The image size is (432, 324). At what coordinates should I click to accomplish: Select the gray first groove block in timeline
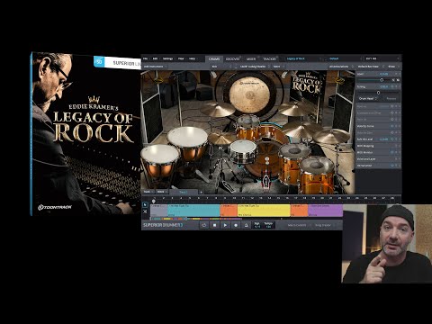(158, 211)
